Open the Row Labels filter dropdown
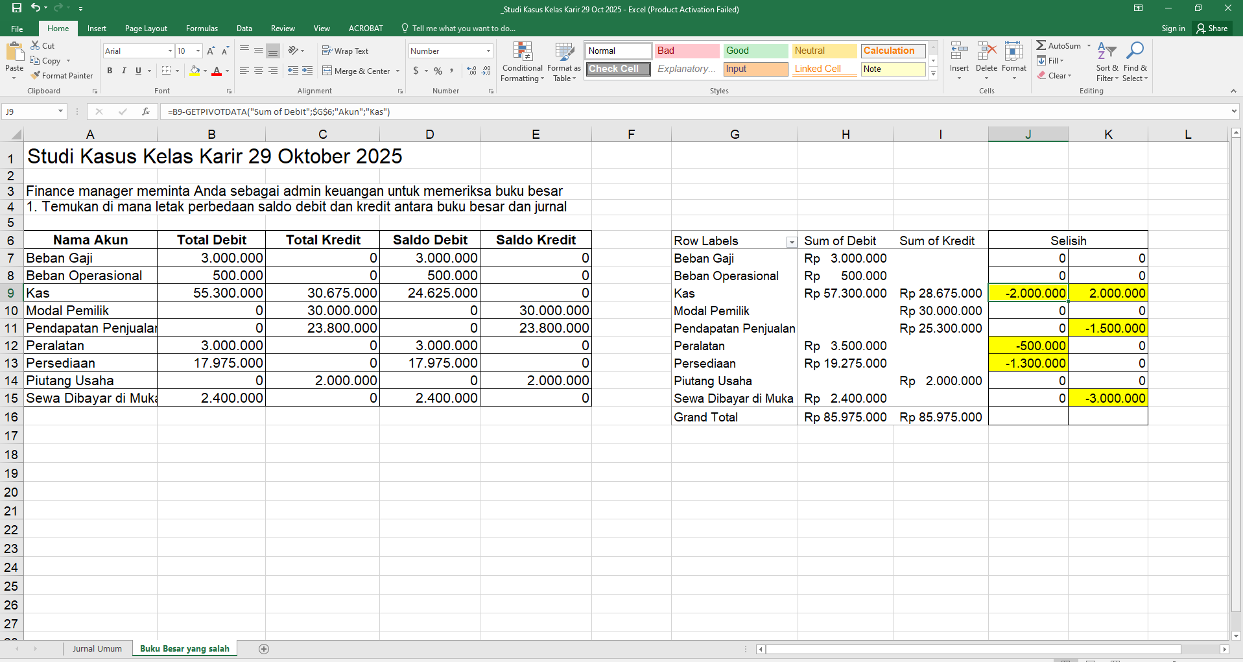1243x662 pixels. point(791,242)
